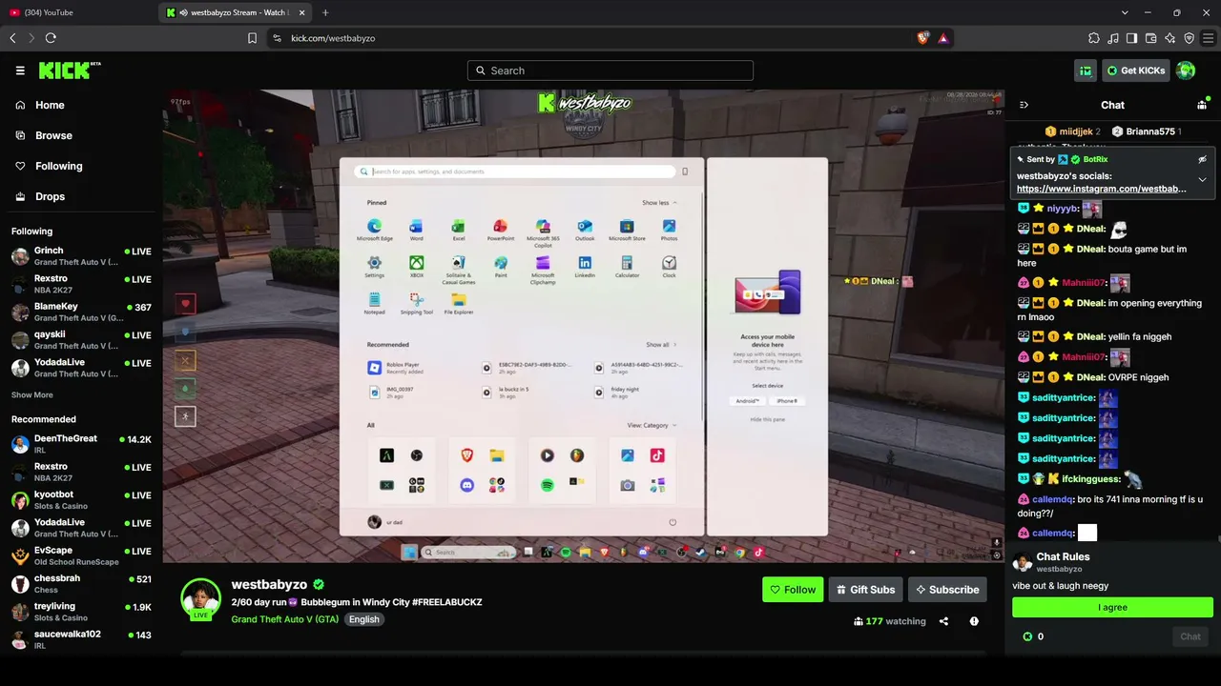Select the westbabyzo Stream browser tab
Screen dimensions: 1221x686
[x=236, y=12]
